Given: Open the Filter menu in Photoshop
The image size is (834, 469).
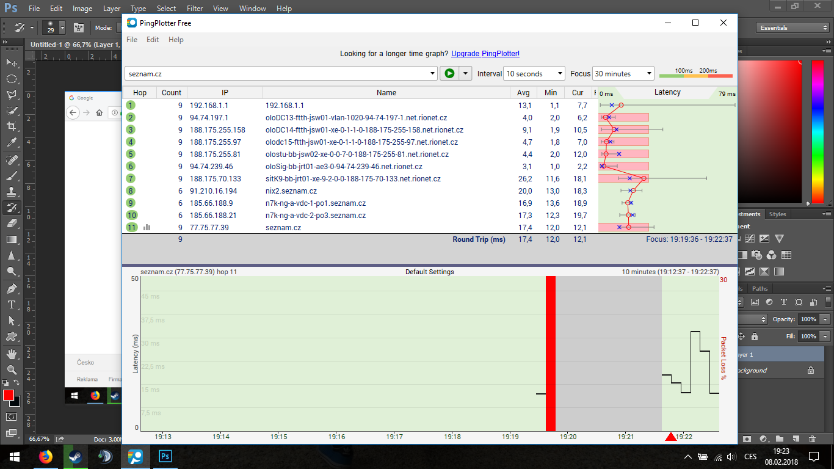Looking at the screenshot, I should click(195, 9).
